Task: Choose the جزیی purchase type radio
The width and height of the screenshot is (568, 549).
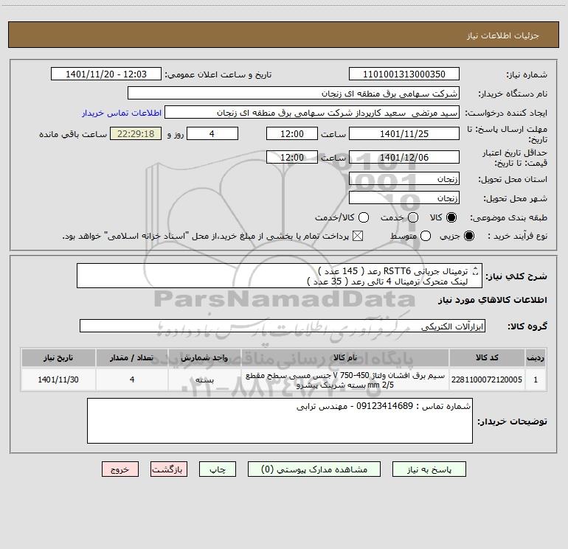Action: pos(468,236)
